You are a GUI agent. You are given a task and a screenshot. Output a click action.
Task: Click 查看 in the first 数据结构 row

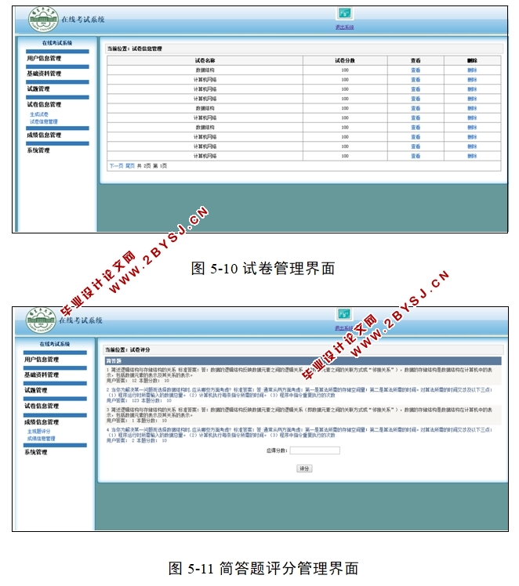(x=416, y=70)
